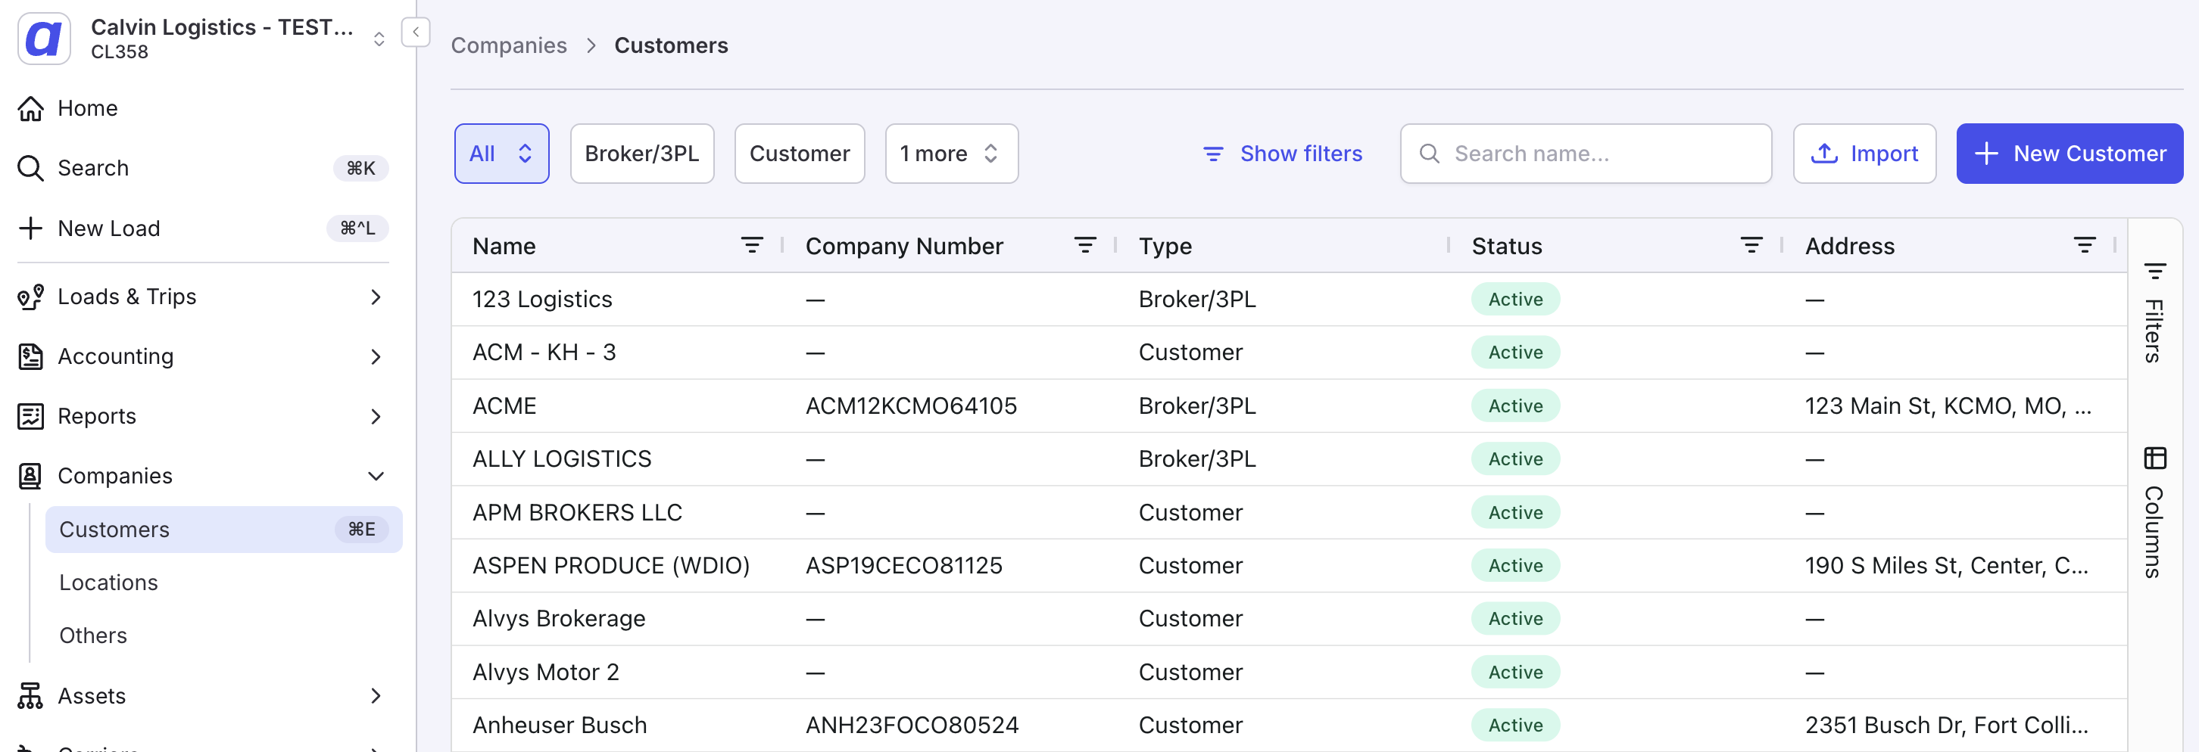Click the Import button

click(x=1864, y=154)
